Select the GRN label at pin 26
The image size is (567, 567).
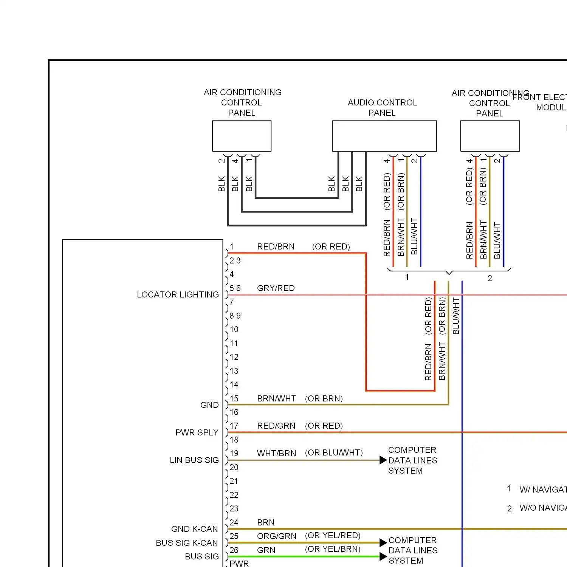coord(266,550)
